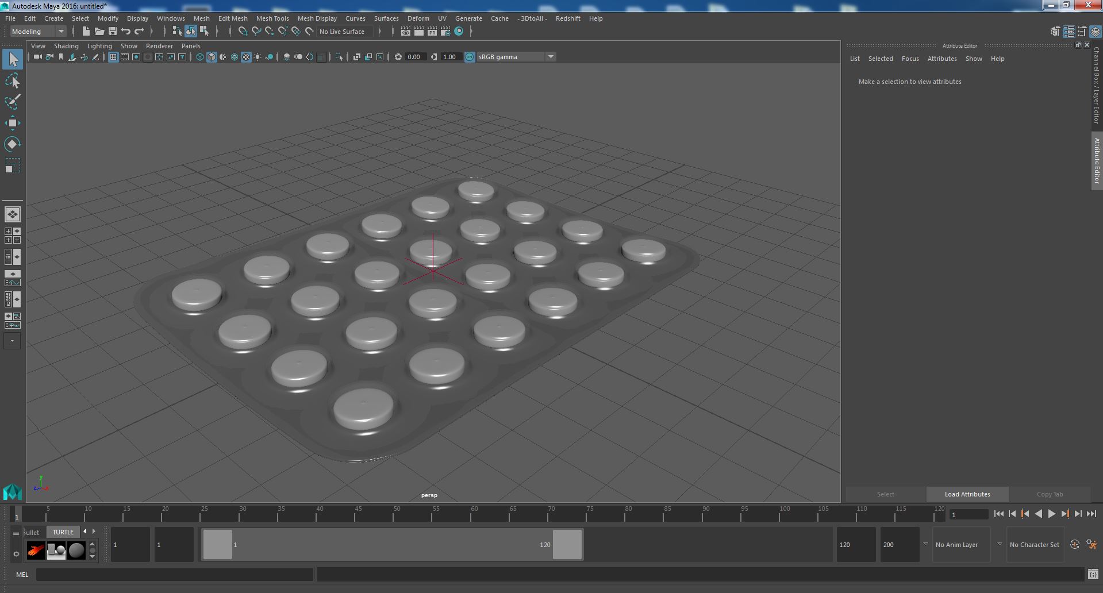Screen dimensions: 1103x593
Task: Click the gamma value 1.00 field
Action: 451,57
